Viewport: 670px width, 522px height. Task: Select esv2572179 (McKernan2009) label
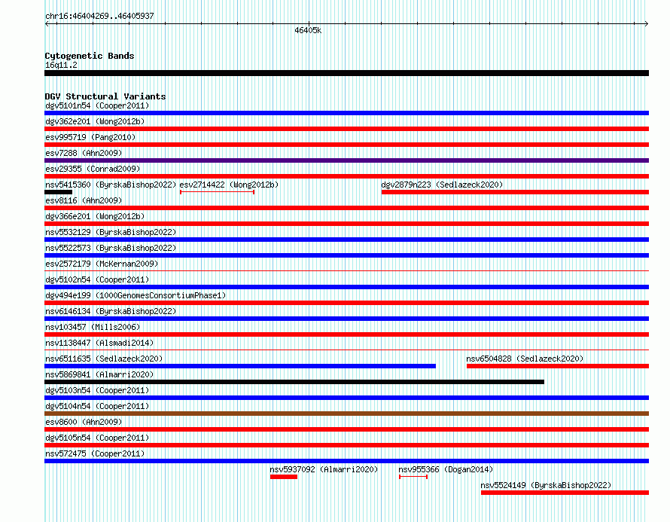[x=102, y=264]
